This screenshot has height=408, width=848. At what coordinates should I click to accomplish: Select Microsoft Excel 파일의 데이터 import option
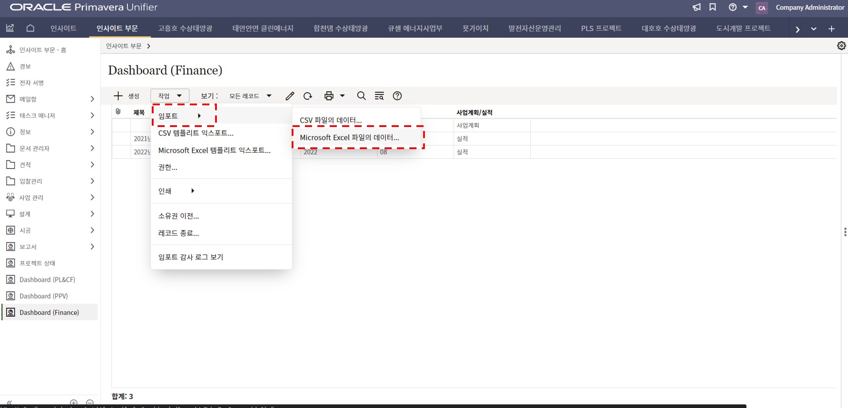(349, 138)
